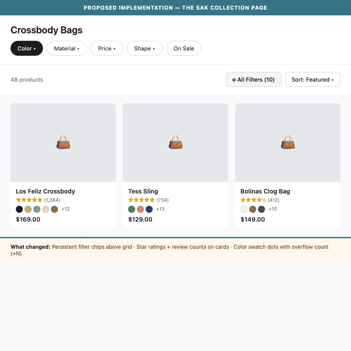Open the (412) reviews count
The width and height of the screenshot is (351, 351).
[273, 200]
